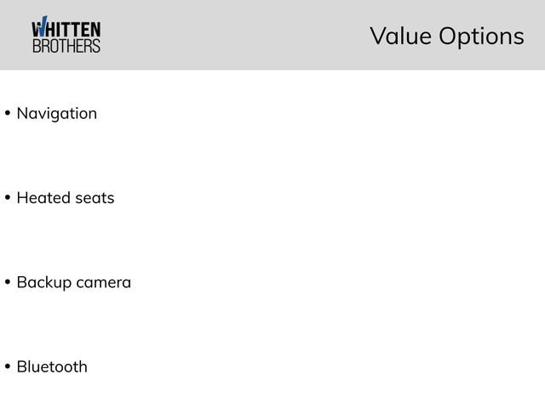Viewport: 545px width, 408px height.
Task: Select the Navigation option text
Action: click(56, 113)
